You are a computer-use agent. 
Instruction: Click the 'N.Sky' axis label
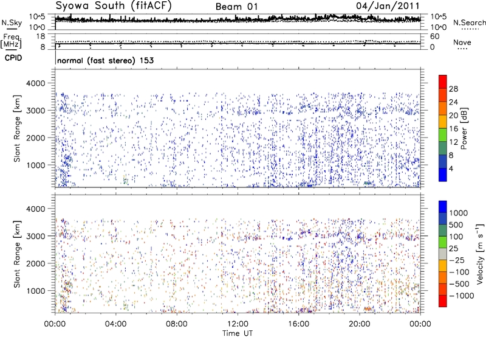tap(12, 23)
